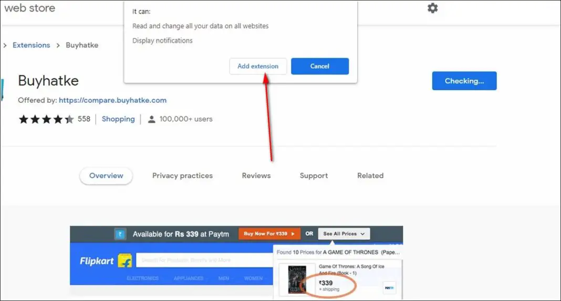The height and width of the screenshot is (301, 561).
Task: Expand the See All Prices dropdown
Action: pyautogui.click(x=344, y=234)
